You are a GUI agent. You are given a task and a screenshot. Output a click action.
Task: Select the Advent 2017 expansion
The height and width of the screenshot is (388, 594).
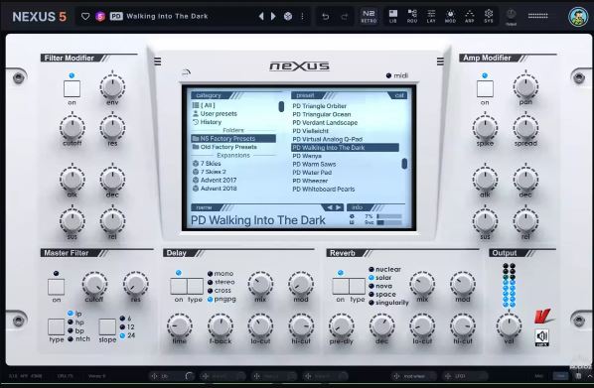pos(215,181)
